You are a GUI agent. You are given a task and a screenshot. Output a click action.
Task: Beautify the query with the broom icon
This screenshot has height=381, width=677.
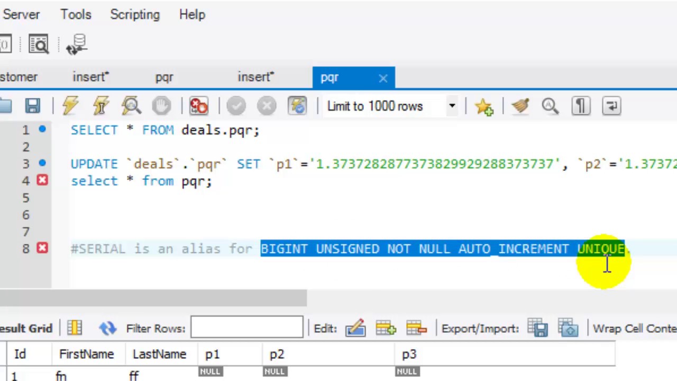click(520, 106)
